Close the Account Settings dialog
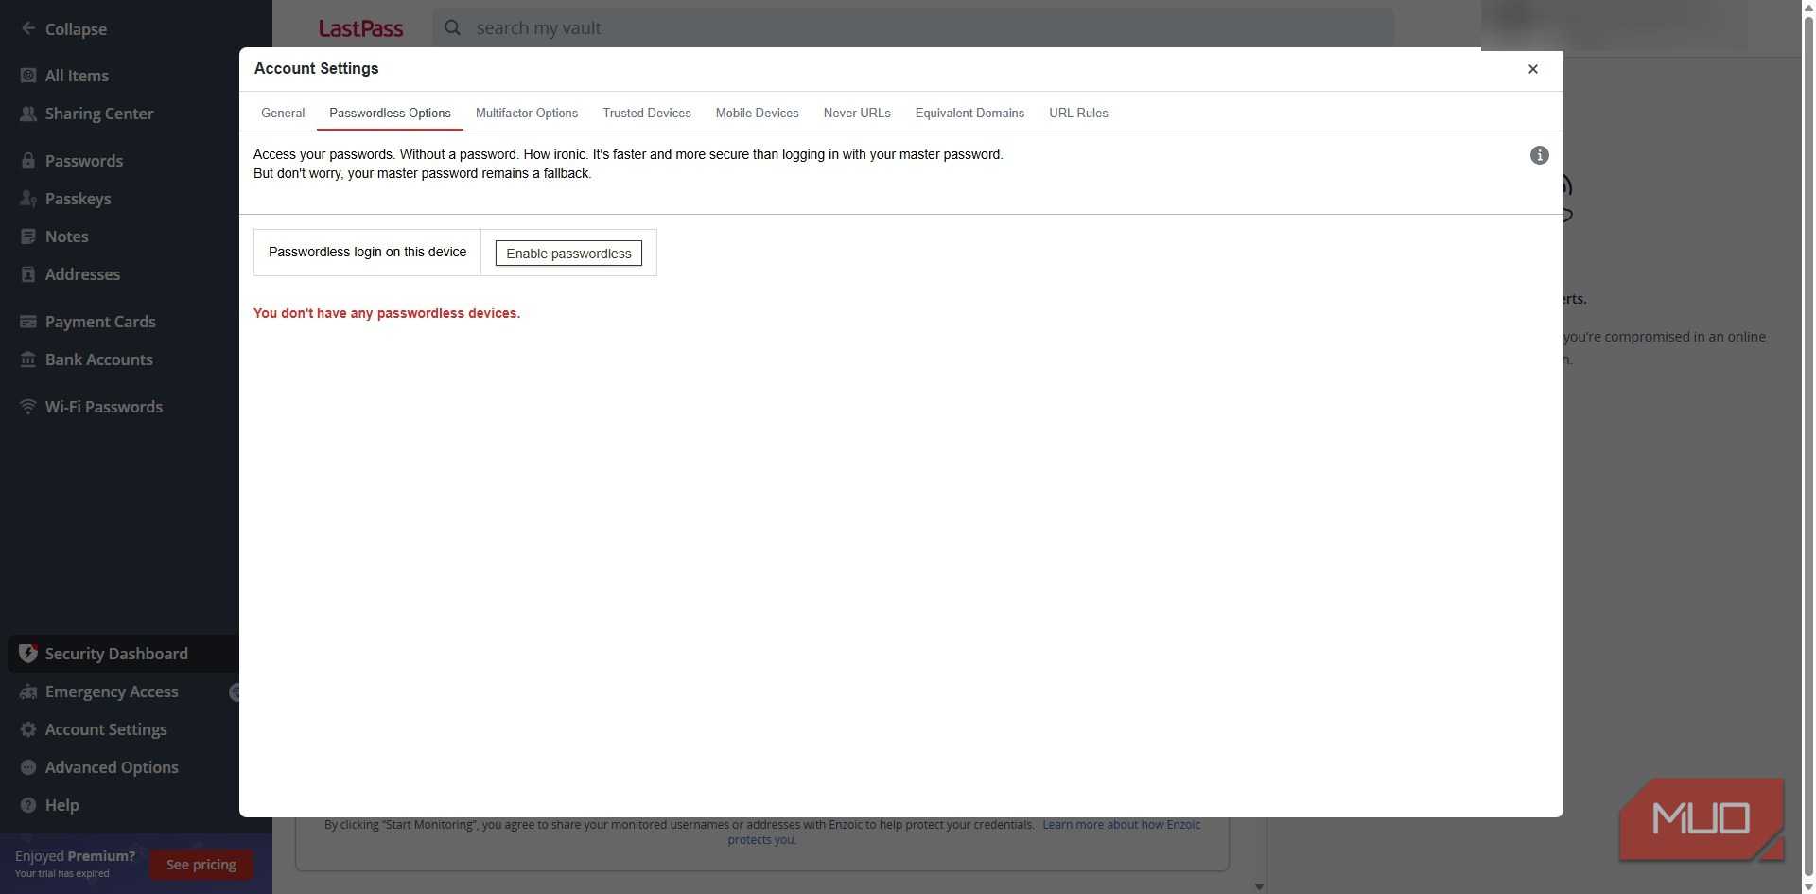1816x894 pixels. (1532, 69)
